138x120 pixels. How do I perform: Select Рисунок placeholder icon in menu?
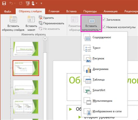click(87, 59)
